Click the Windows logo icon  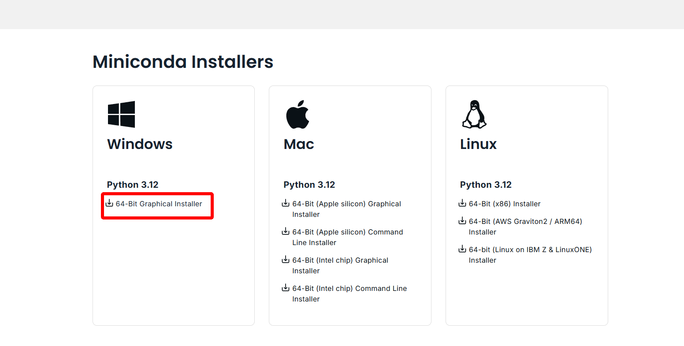pyautogui.click(x=121, y=114)
